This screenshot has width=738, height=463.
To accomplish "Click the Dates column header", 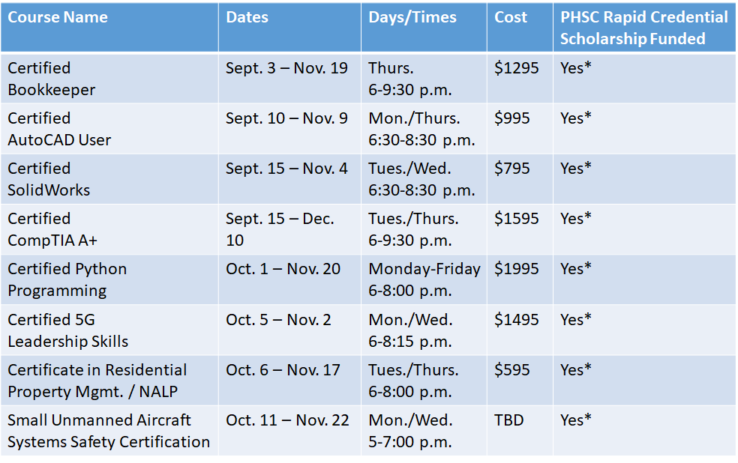I will click(x=247, y=18).
